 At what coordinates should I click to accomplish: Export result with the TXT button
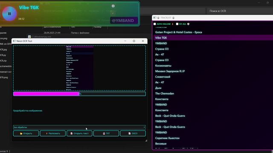(x=106, y=133)
